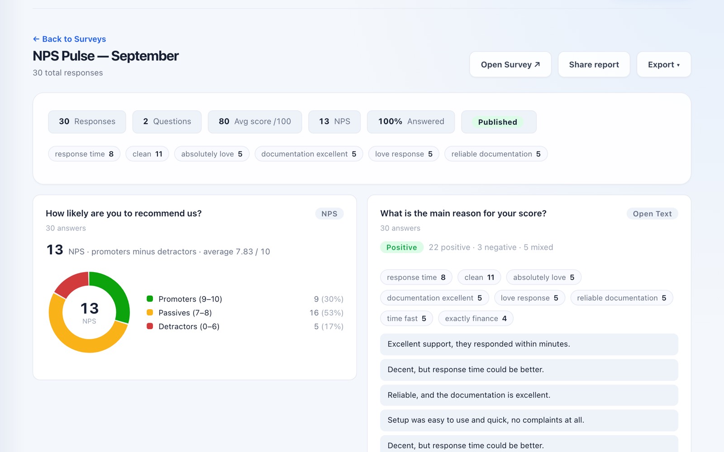Select the 30 Responses stat chip
Screen dimensions: 724x452
(x=87, y=122)
